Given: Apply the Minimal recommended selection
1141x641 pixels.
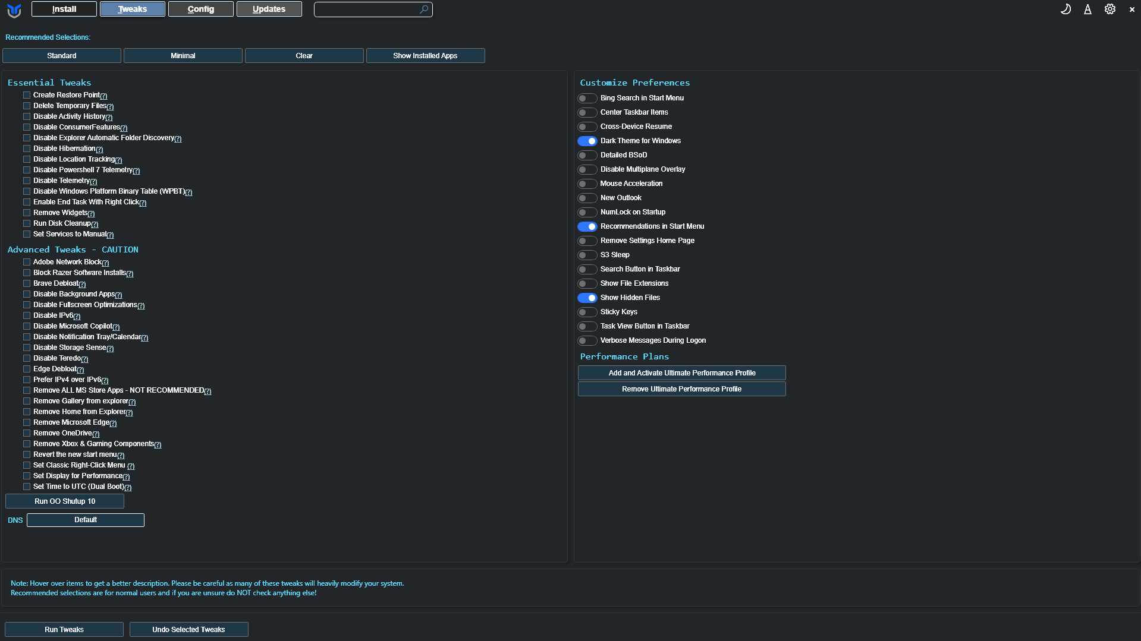Looking at the screenshot, I should click(x=183, y=55).
